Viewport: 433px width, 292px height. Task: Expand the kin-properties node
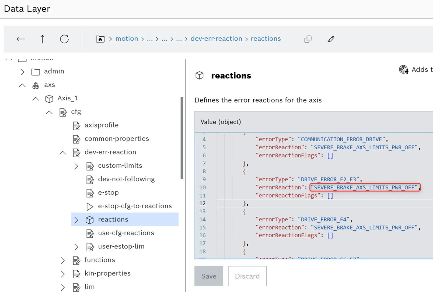click(63, 274)
